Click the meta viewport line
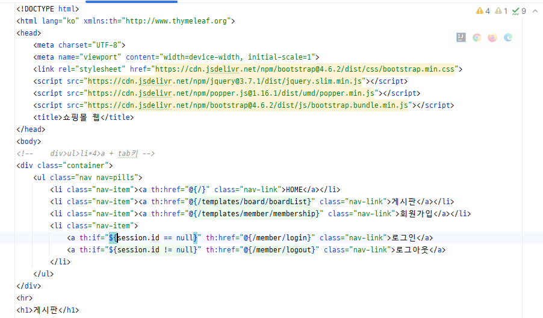 click(x=176, y=57)
